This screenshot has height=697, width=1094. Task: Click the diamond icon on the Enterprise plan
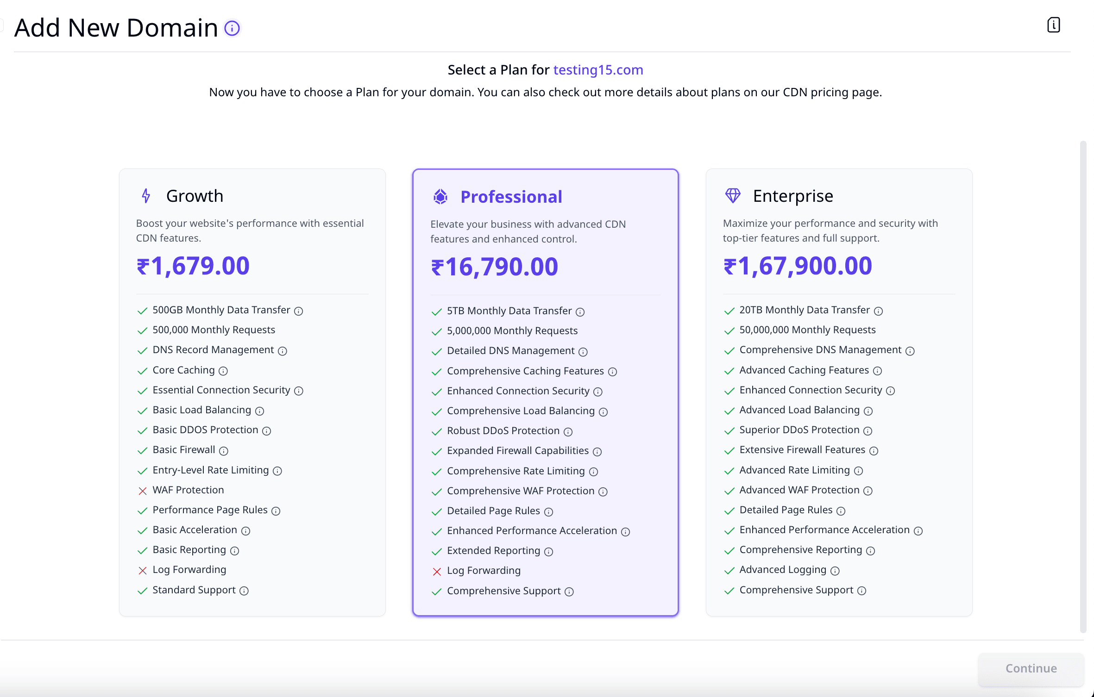tap(733, 195)
